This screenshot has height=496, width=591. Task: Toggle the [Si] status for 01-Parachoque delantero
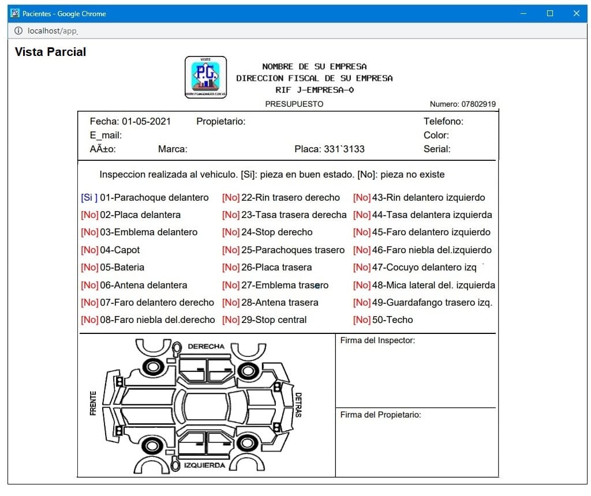point(89,197)
